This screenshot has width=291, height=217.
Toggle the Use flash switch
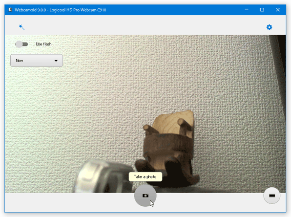pos(21,44)
